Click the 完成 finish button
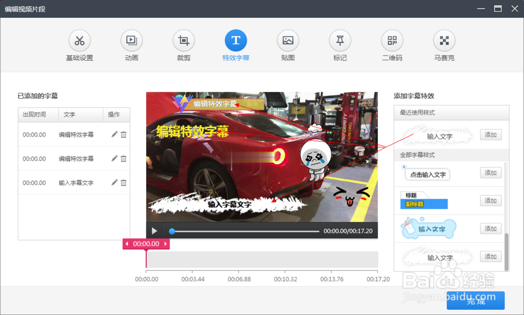This screenshot has width=524, height=315. click(x=475, y=301)
